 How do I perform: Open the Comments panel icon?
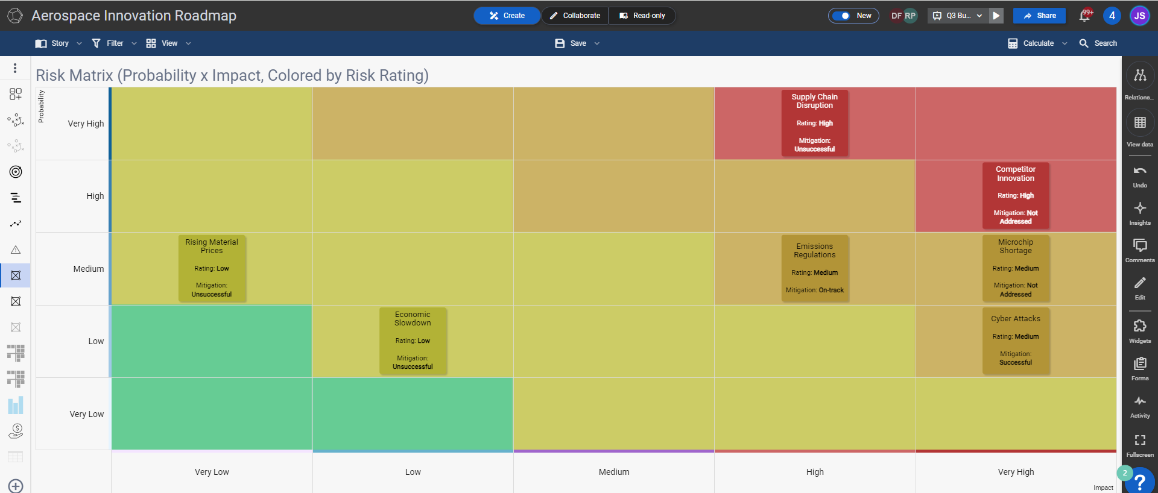(x=1140, y=245)
